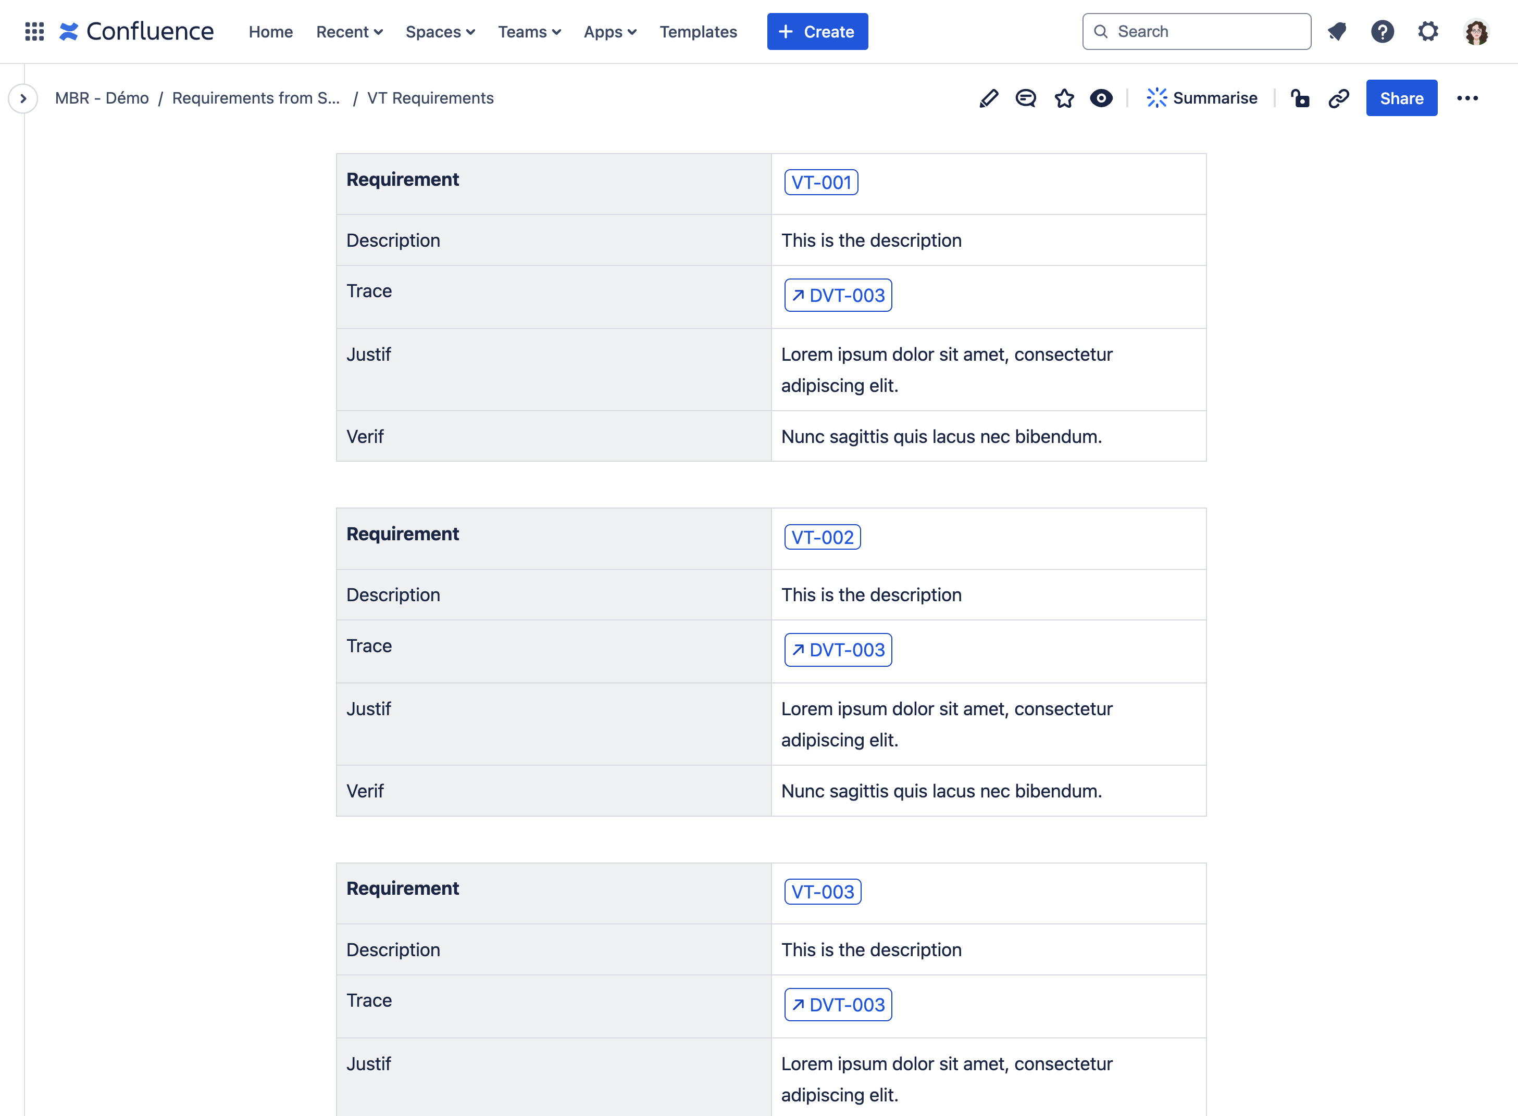Click the Confluence logo
Viewport: 1518px width, 1116px height.
click(x=136, y=32)
